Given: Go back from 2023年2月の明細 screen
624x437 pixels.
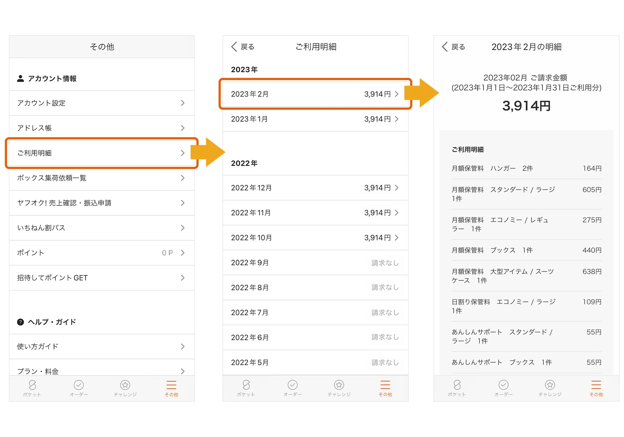Looking at the screenshot, I should click(454, 47).
